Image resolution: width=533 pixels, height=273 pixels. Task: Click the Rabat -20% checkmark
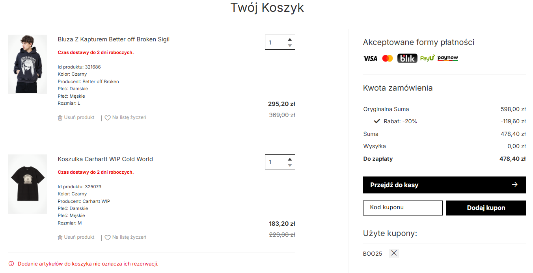point(377,121)
